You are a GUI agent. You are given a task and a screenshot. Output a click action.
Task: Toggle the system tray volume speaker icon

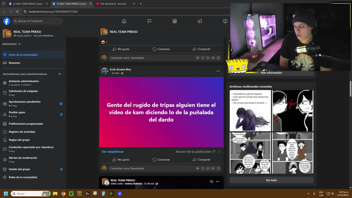(x=332, y=194)
